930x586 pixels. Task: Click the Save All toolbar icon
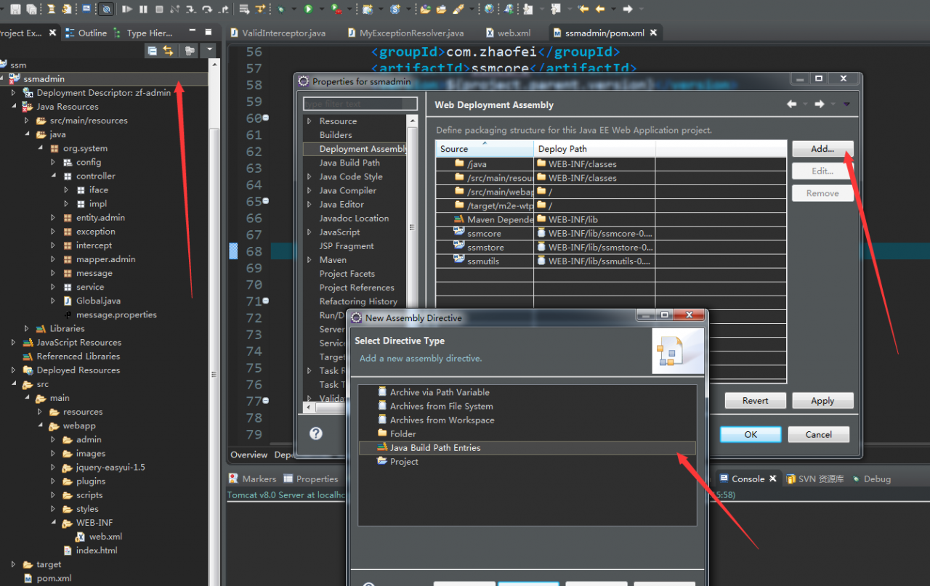coord(31,9)
